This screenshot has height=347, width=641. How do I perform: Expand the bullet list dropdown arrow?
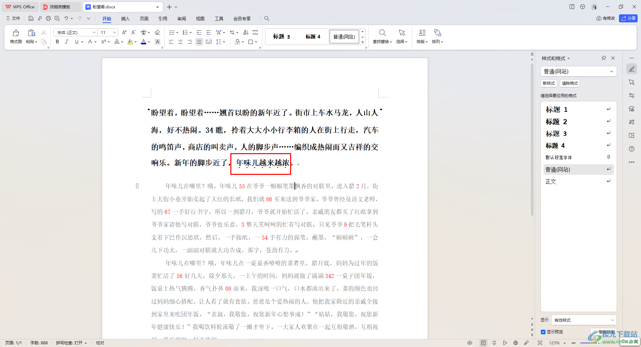[x=177, y=33]
